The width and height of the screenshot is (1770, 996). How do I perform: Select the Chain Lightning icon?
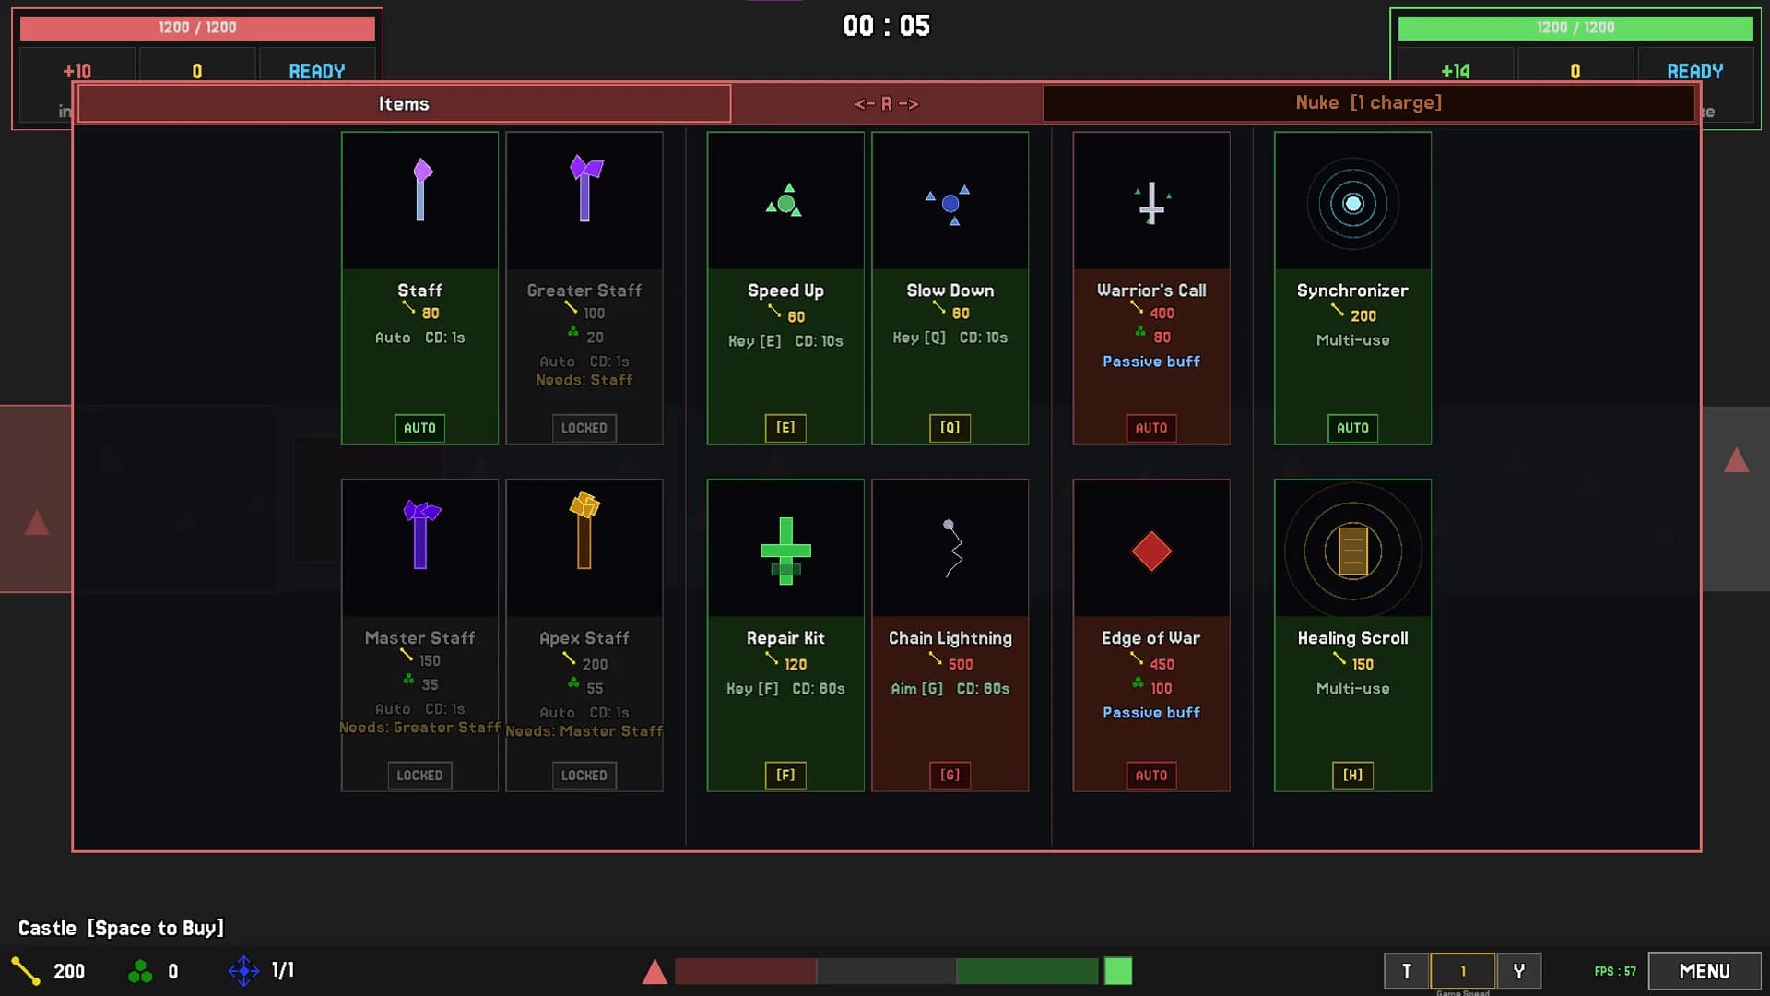[x=952, y=548]
